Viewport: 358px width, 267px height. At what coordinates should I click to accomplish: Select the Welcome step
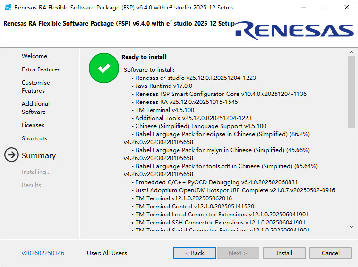click(x=34, y=56)
